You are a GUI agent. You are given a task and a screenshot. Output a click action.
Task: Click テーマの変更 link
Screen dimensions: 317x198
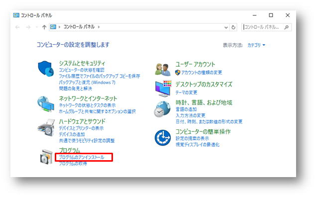(186, 93)
